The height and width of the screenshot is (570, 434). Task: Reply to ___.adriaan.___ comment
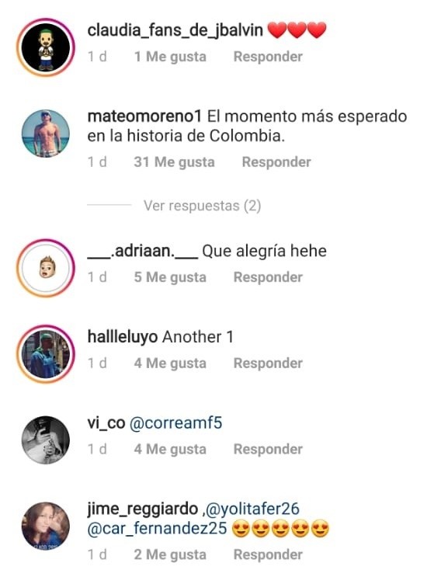[x=268, y=277]
